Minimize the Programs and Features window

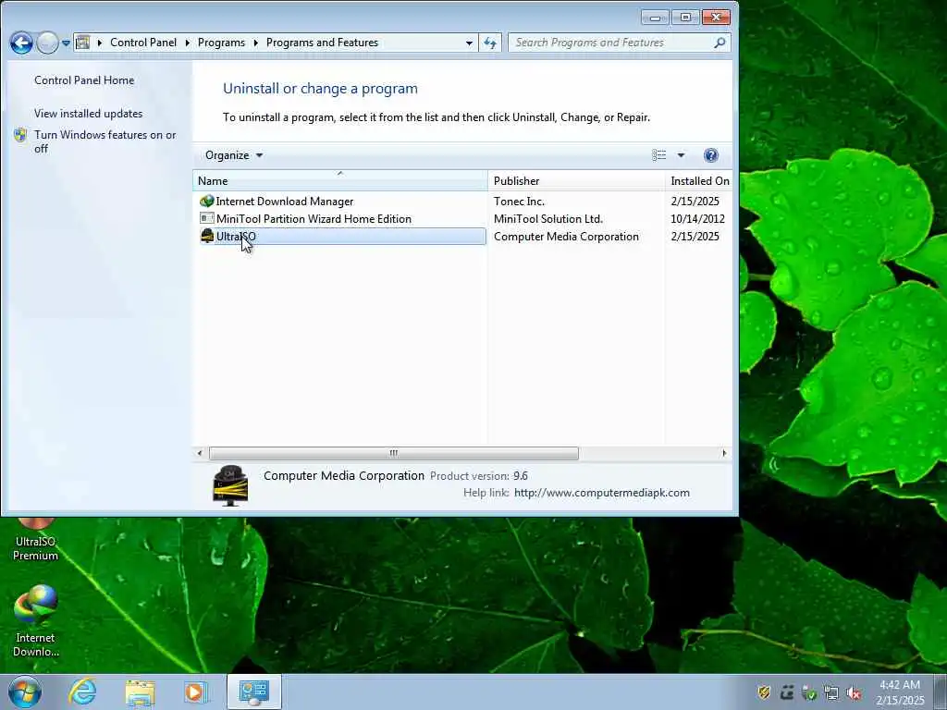tap(655, 18)
